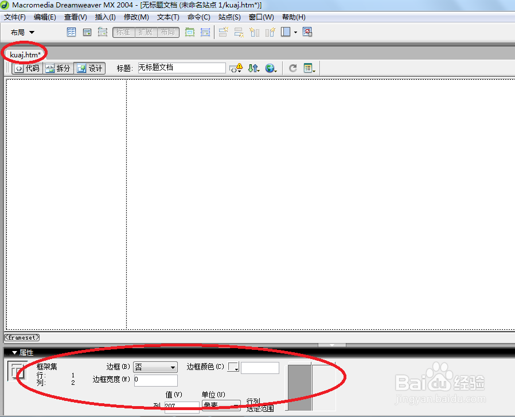Open the 插入(I) menu

(105, 17)
